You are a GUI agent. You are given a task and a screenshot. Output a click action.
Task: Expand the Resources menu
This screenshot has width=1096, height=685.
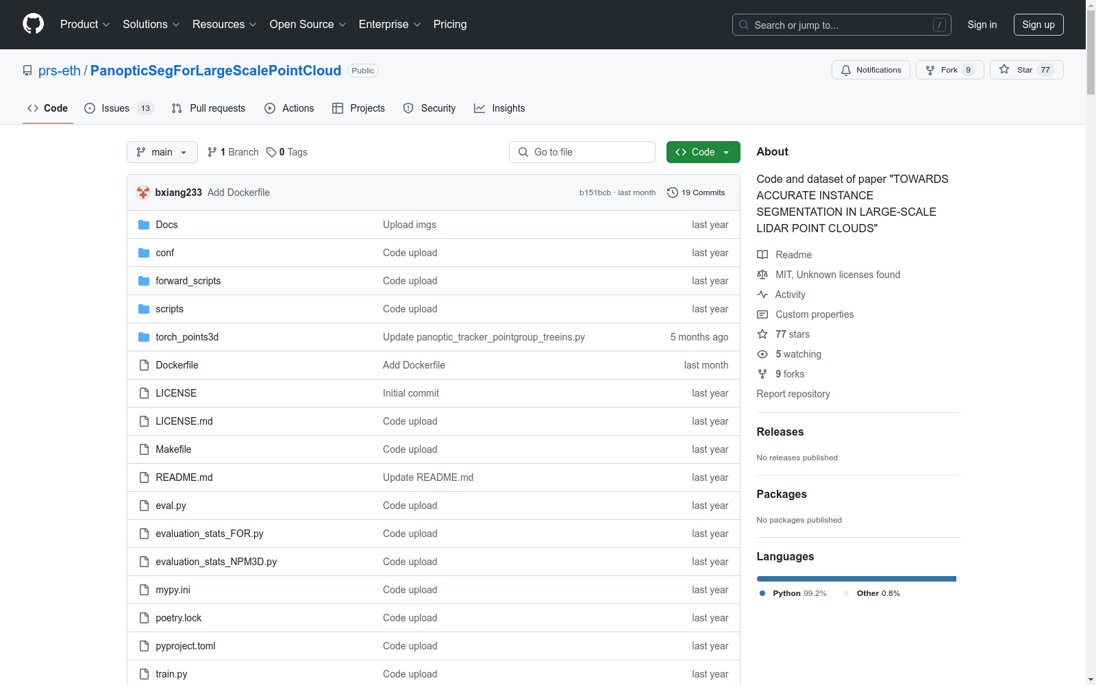[225, 24]
